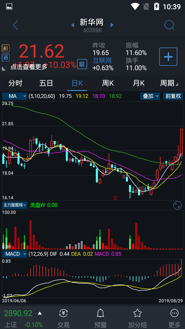Screen dimensions: 185x329
Task: Tap the current price 21.62
Action: (42, 51)
